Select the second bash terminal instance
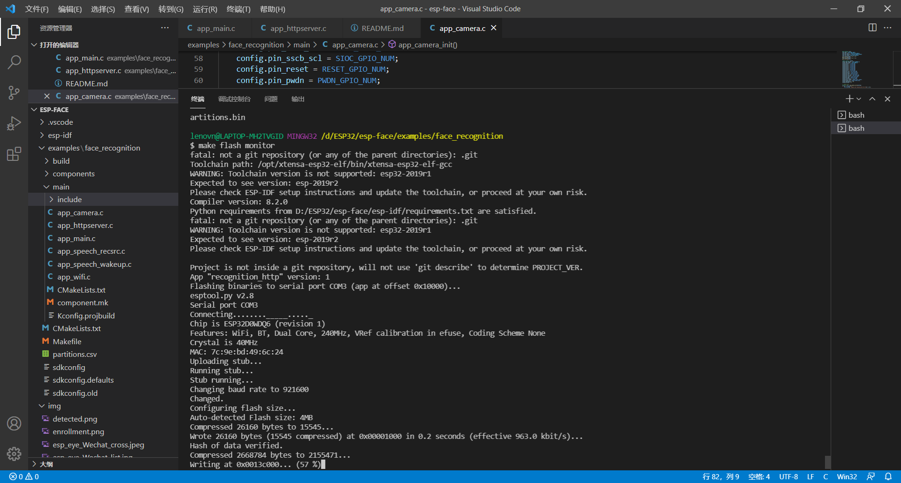 pos(866,128)
